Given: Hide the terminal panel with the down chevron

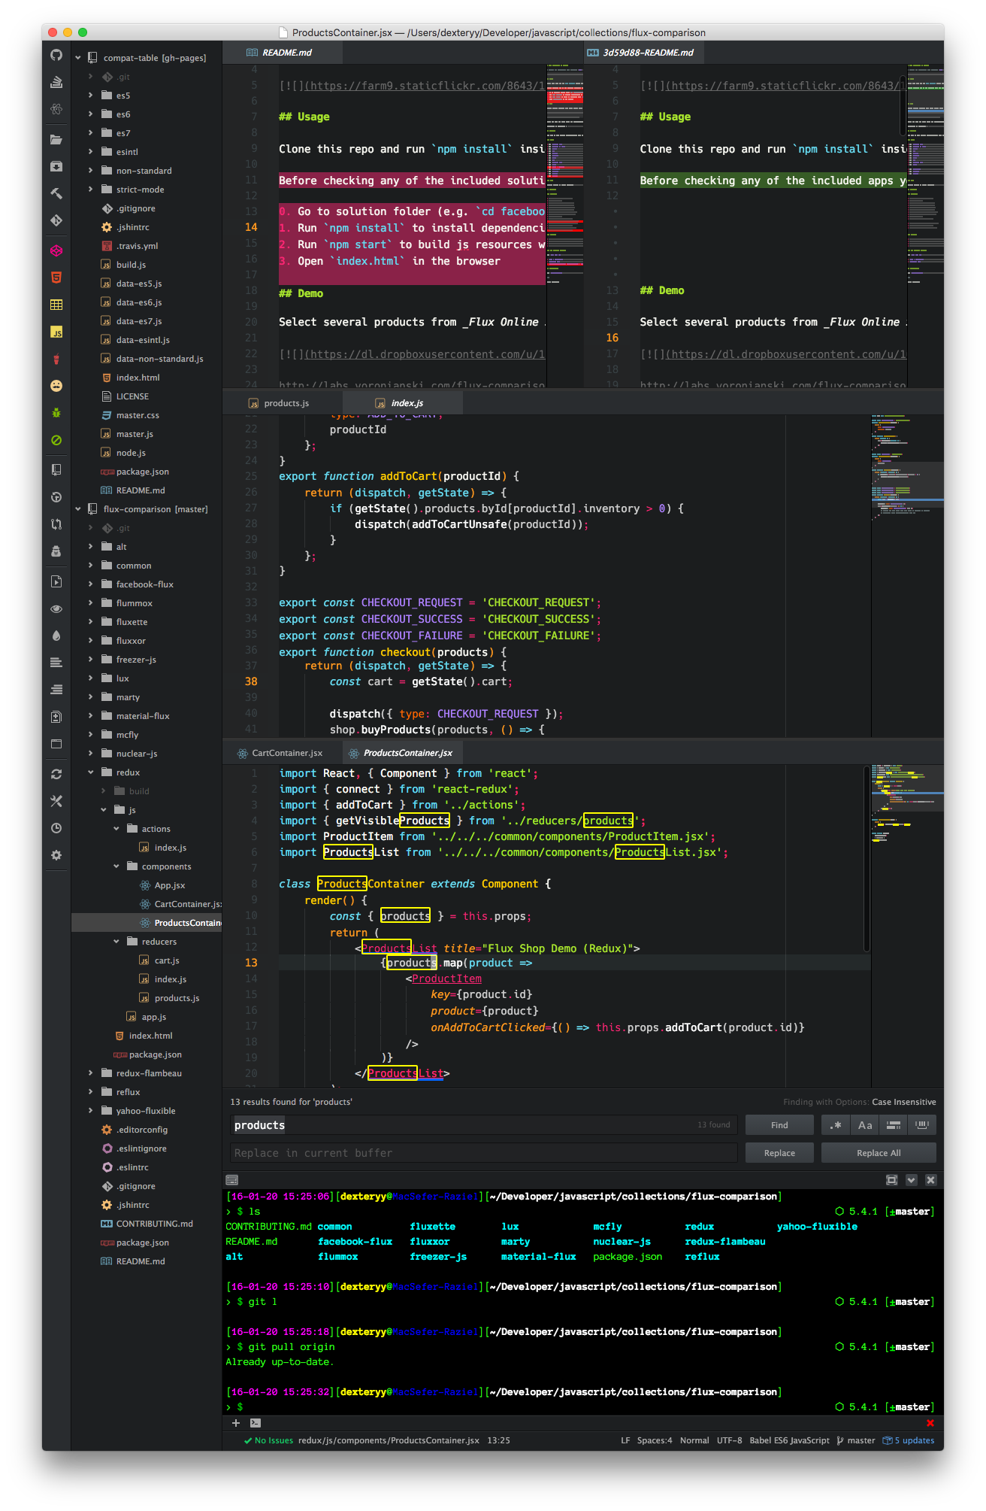Looking at the screenshot, I should (911, 1180).
